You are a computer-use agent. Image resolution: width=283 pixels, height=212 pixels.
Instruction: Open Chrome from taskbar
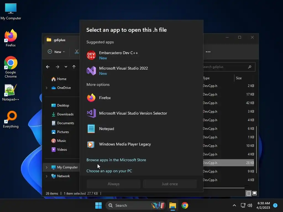click(185, 205)
